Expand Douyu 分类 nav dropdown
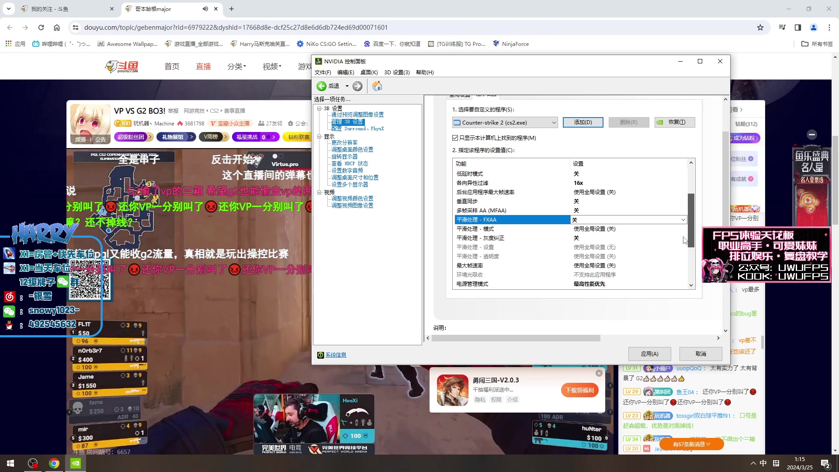 point(236,66)
